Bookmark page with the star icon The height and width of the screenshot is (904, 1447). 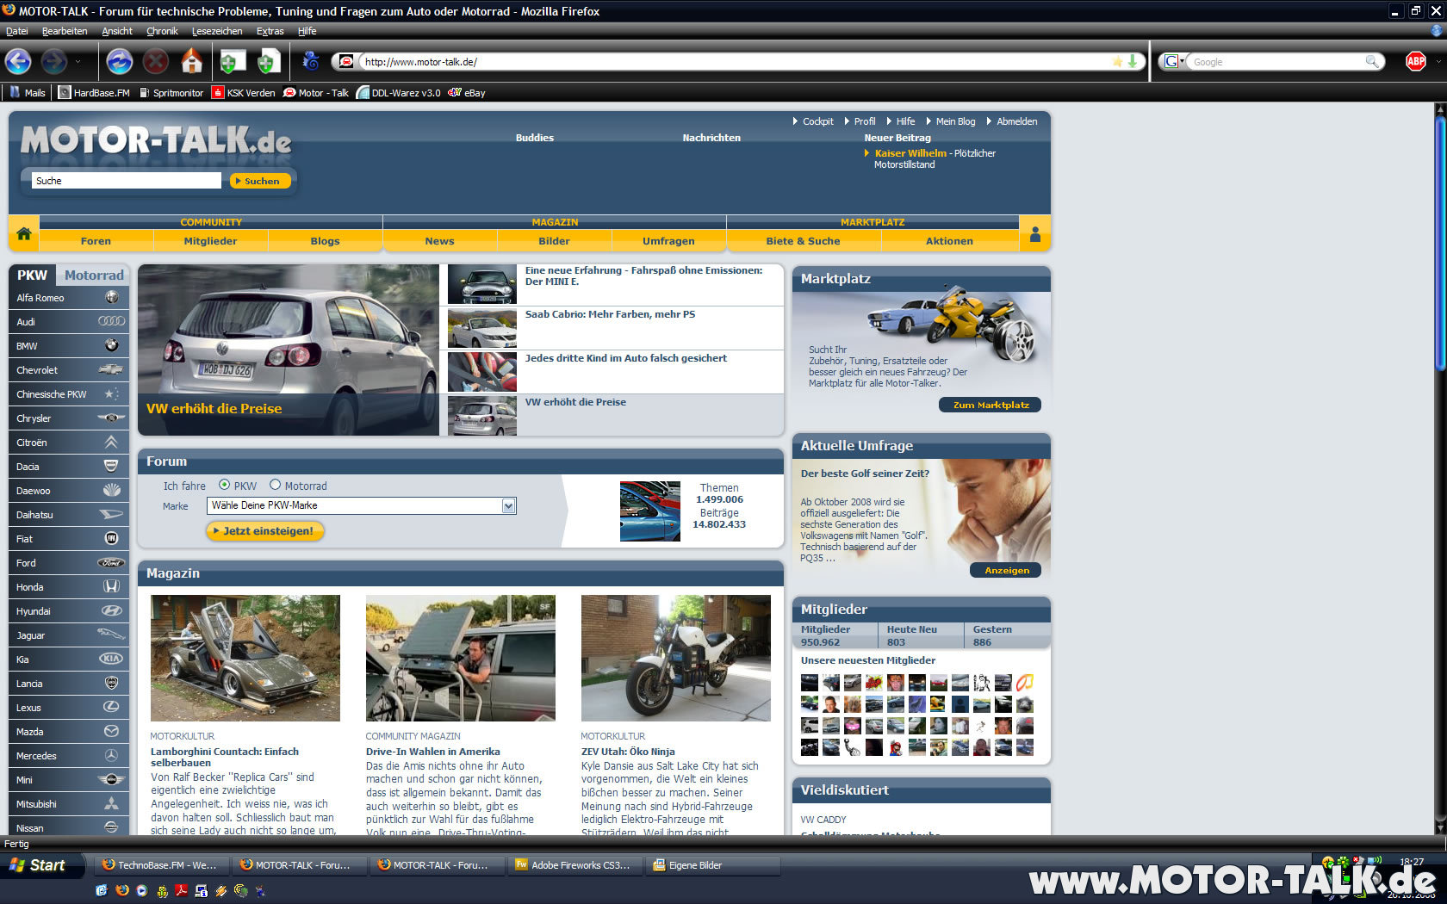(x=1117, y=62)
